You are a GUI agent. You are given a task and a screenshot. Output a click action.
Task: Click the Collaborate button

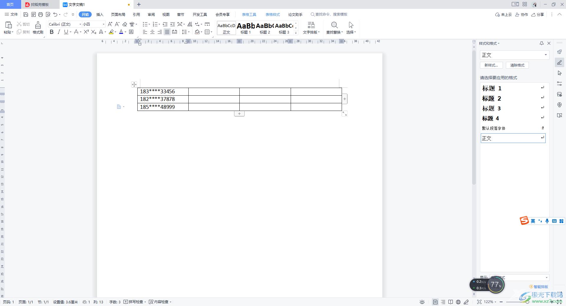pyautogui.click(x=521, y=14)
